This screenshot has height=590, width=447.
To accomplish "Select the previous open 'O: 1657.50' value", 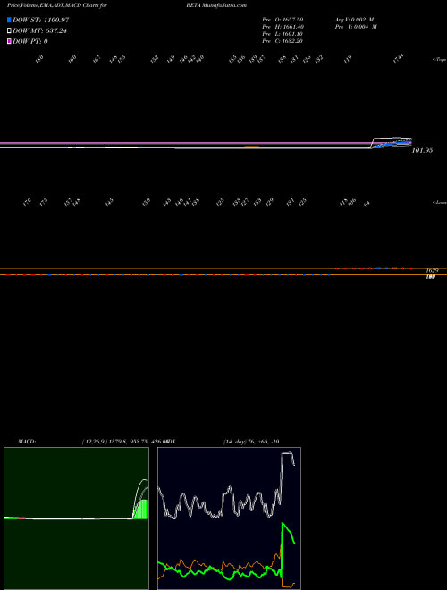I will point(290,19).
